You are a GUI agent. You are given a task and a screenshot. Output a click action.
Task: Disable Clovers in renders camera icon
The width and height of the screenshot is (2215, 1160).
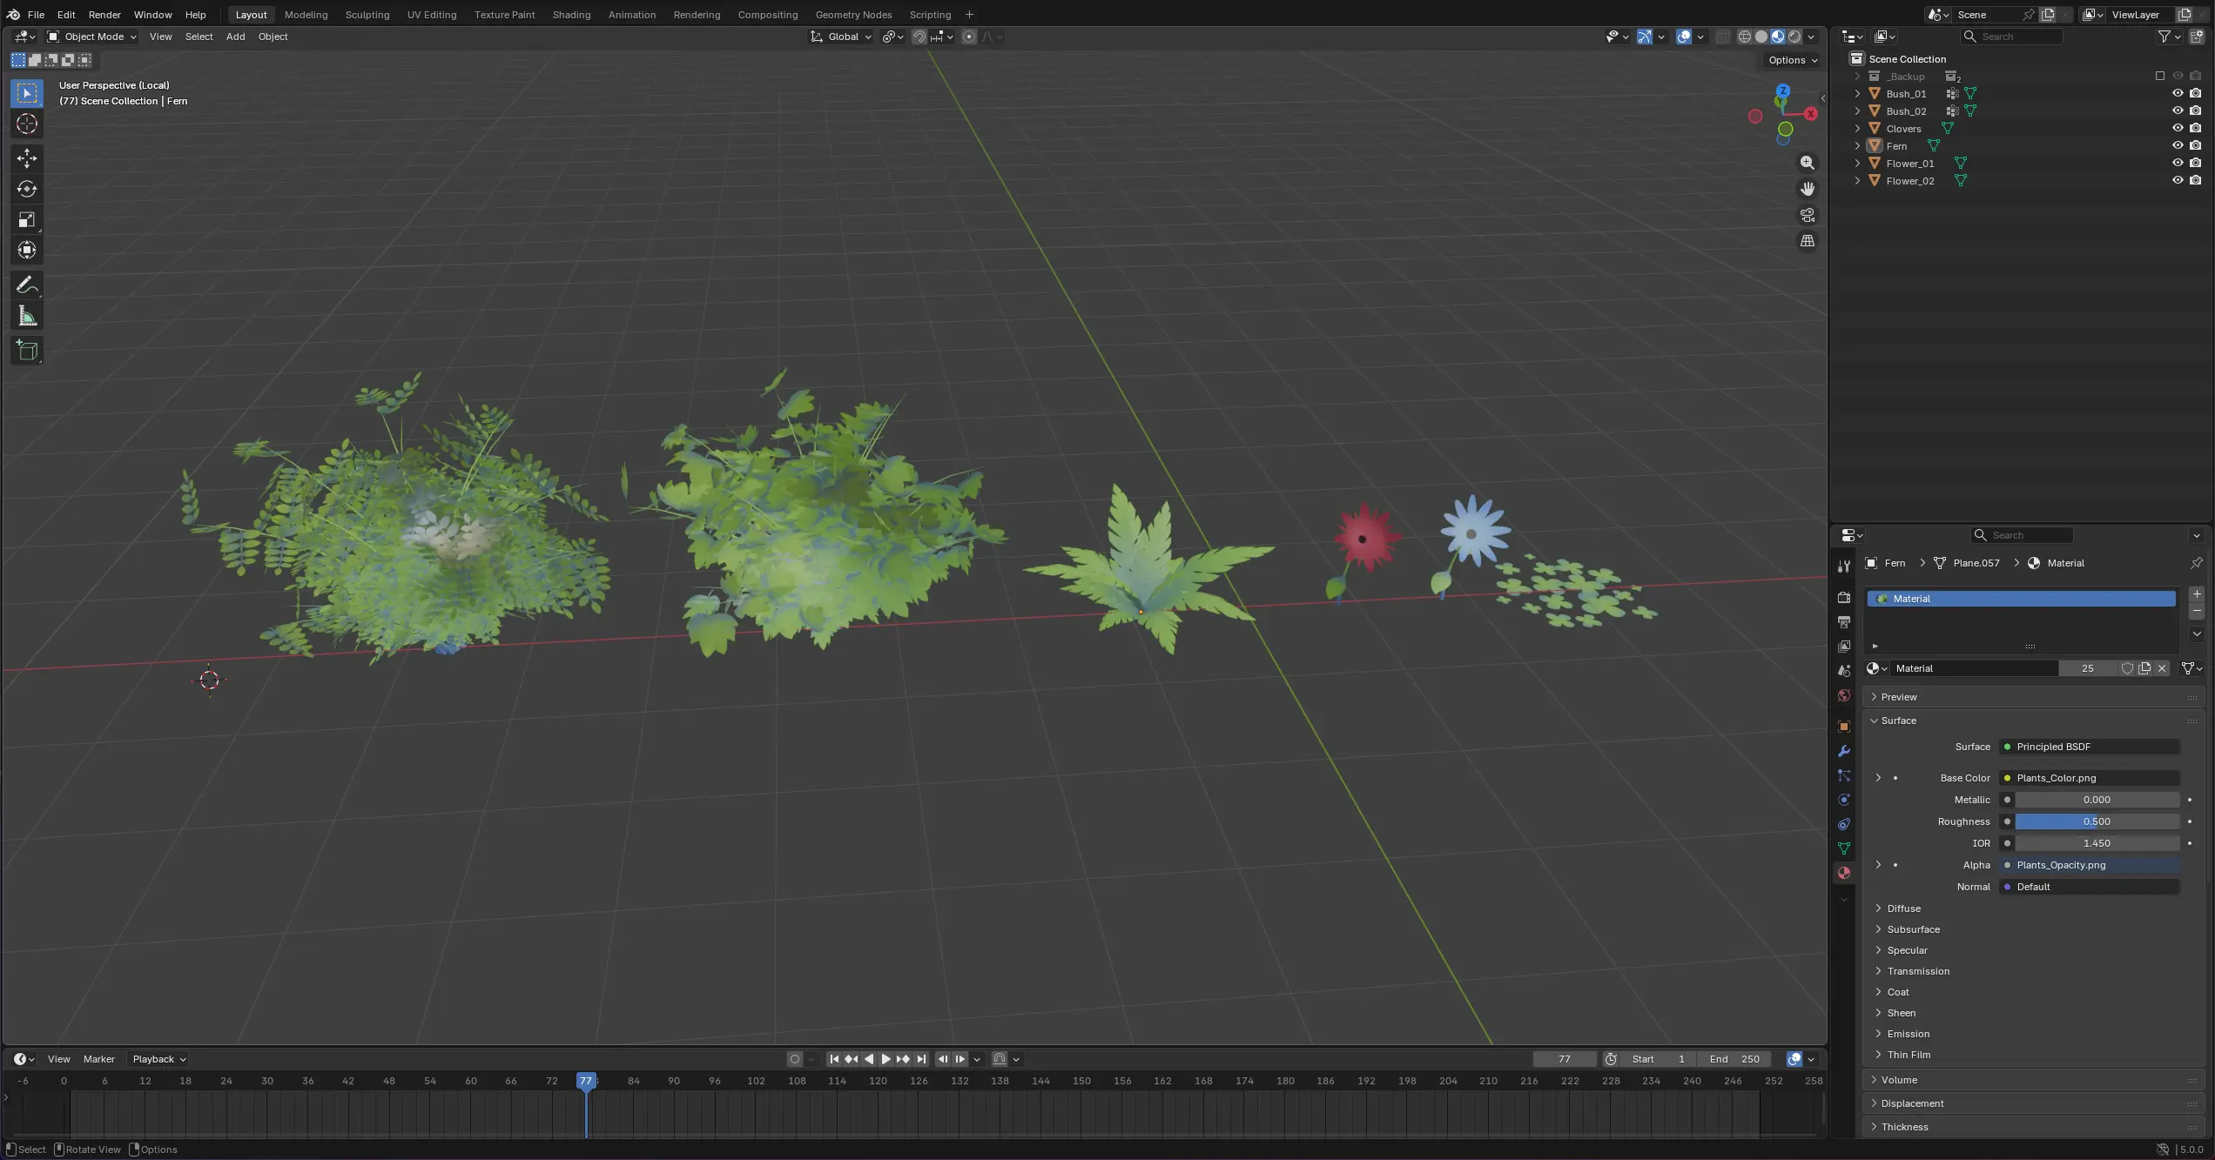pyautogui.click(x=2196, y=128)
